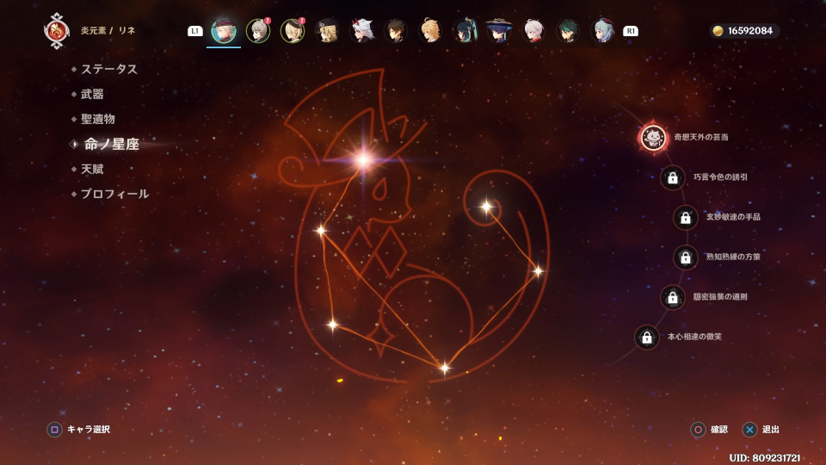Image resolution: width=826 pixels, height=465 pixels.
Task: Click the 熟知熟練の方策 label text
Action: (733, 257)
